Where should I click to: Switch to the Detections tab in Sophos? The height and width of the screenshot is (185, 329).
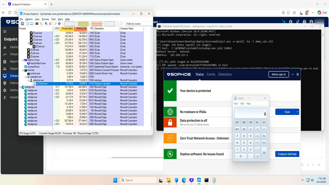(225, 74)
